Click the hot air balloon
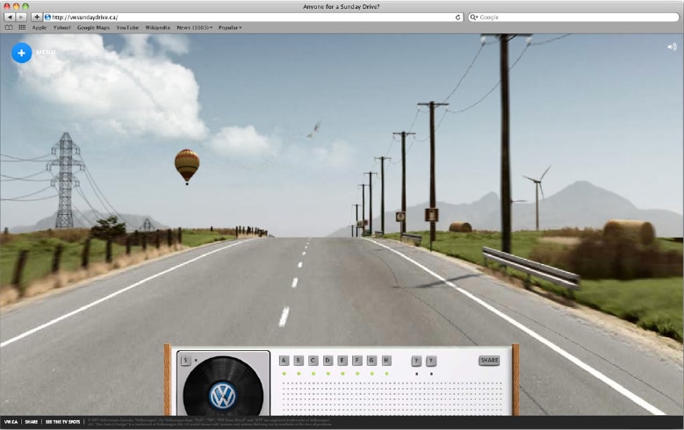Viewport: 684px width, 430px height. click(187, 167)
